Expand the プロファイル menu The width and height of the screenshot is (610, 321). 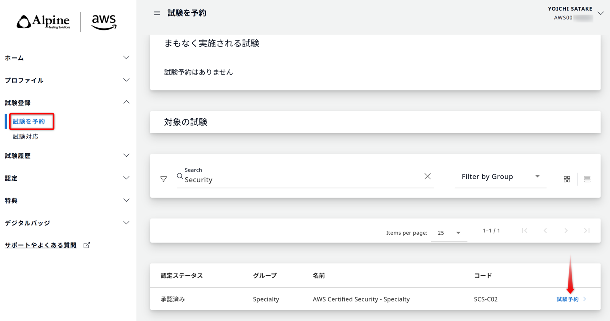tap(126, 80)
